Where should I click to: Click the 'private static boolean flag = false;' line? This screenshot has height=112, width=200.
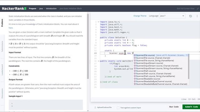126,45
